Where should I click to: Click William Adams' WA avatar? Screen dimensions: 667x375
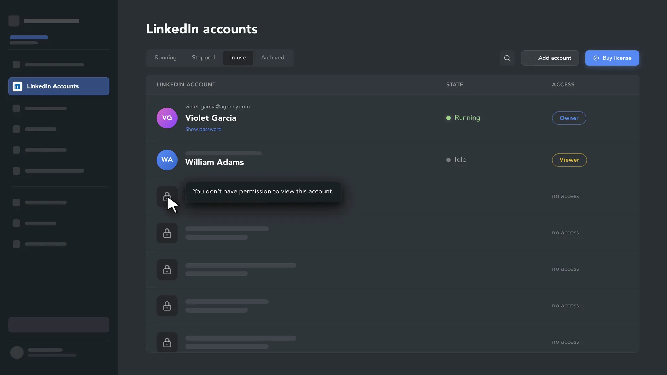click(167, 160)
